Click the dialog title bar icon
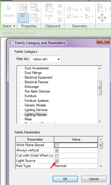This screenshot has height=185, width=111. 11,43
